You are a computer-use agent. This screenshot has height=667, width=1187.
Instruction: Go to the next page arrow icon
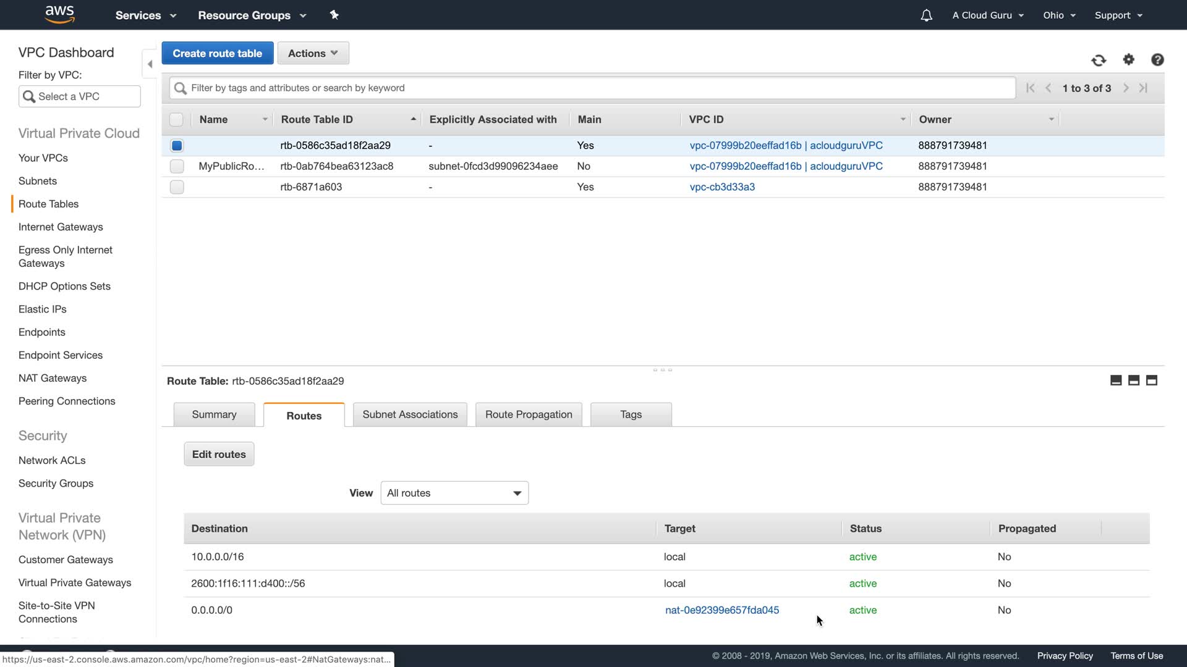point(1126,88)
